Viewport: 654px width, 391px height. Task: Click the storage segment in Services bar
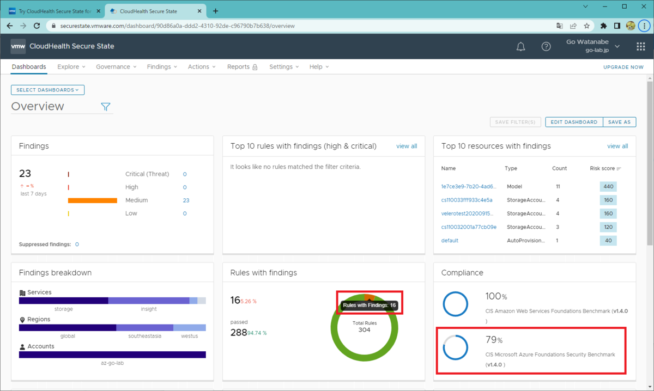63,301
